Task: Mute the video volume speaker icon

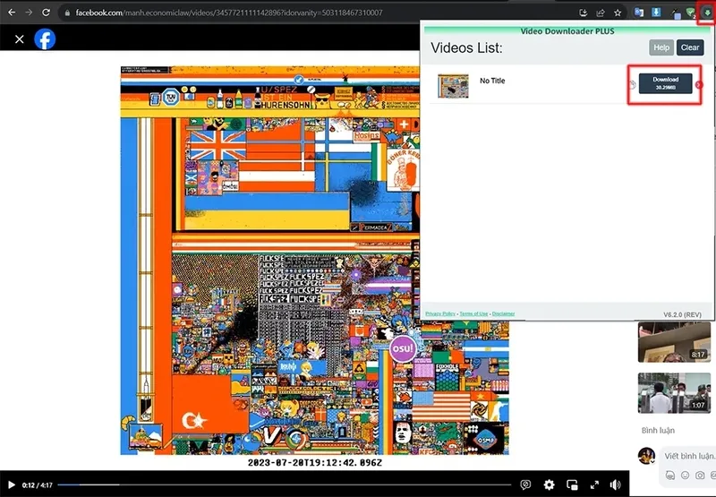Action: (616, 484)
